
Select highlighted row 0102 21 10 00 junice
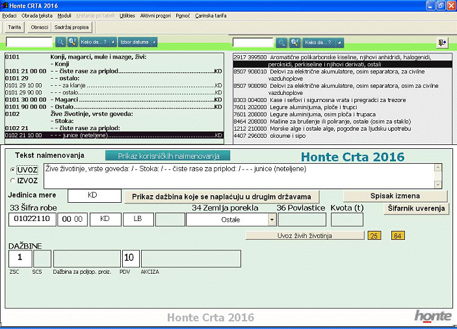pos(114,135)
